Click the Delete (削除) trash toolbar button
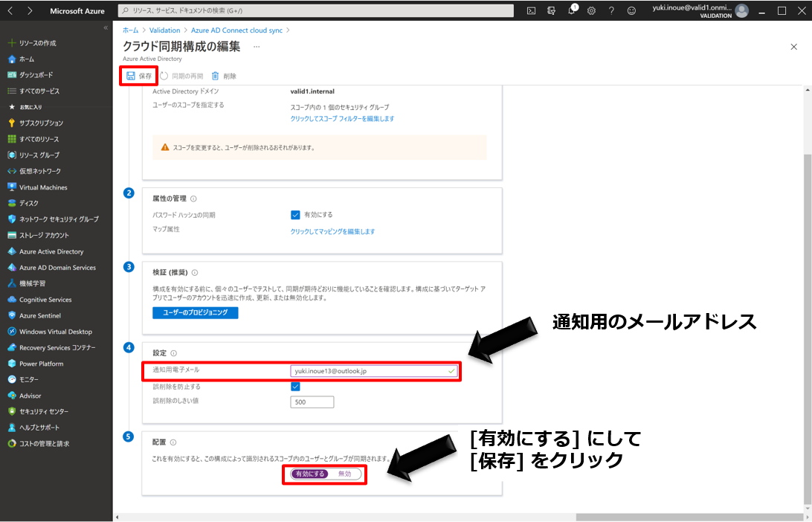812x522 pixels. 224,76
